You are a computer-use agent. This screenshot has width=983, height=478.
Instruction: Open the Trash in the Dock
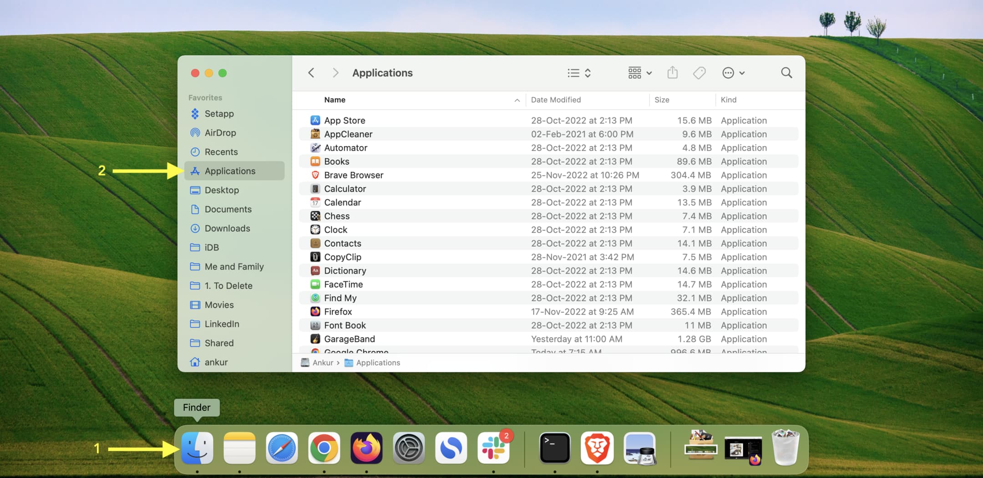click(x=785, y=447)
